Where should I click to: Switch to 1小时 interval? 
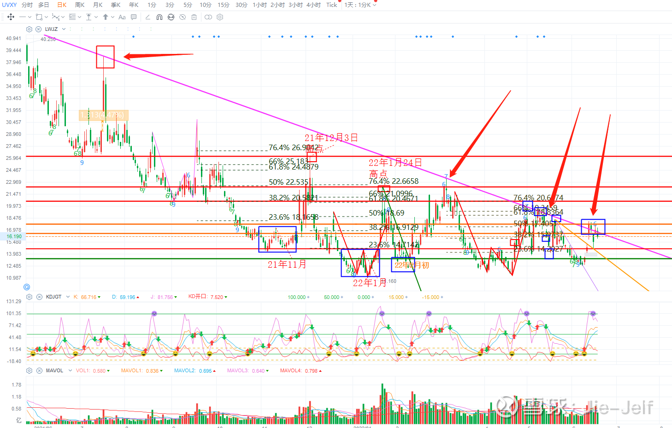click(259, 5)
